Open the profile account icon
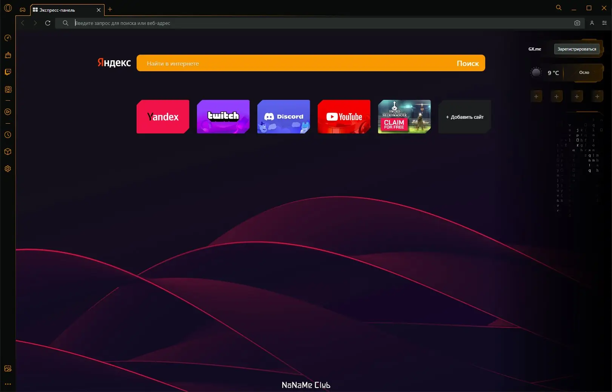 point(592,23)
